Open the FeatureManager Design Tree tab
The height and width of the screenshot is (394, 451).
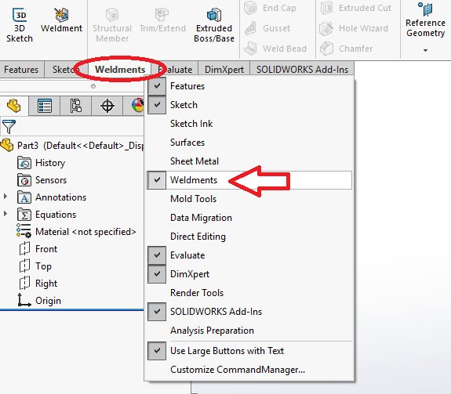point(14,106)
